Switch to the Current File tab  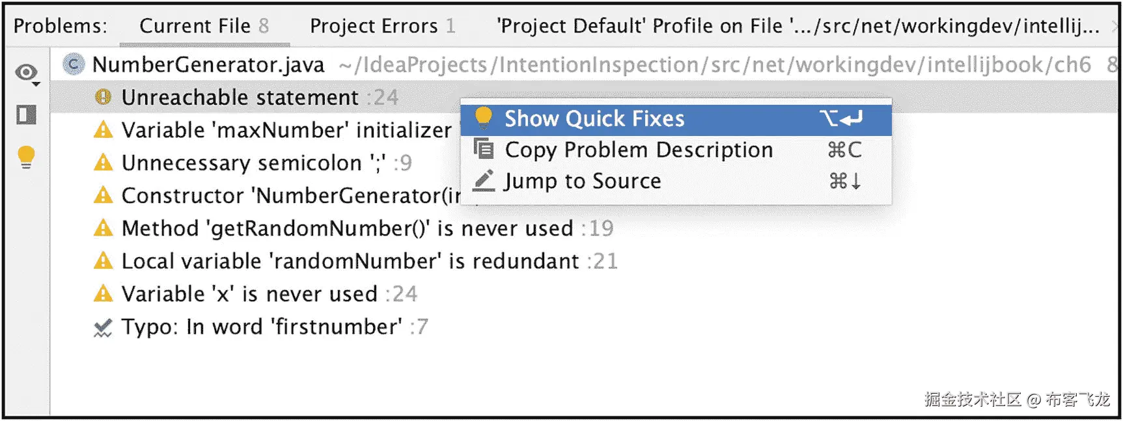[x=204, y=26]
